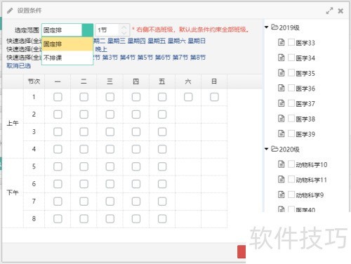Image resolution: width=351 pixels, height=264 pixels.
Task: Click the expand dialog arrows icon
Action: [329, 11]
